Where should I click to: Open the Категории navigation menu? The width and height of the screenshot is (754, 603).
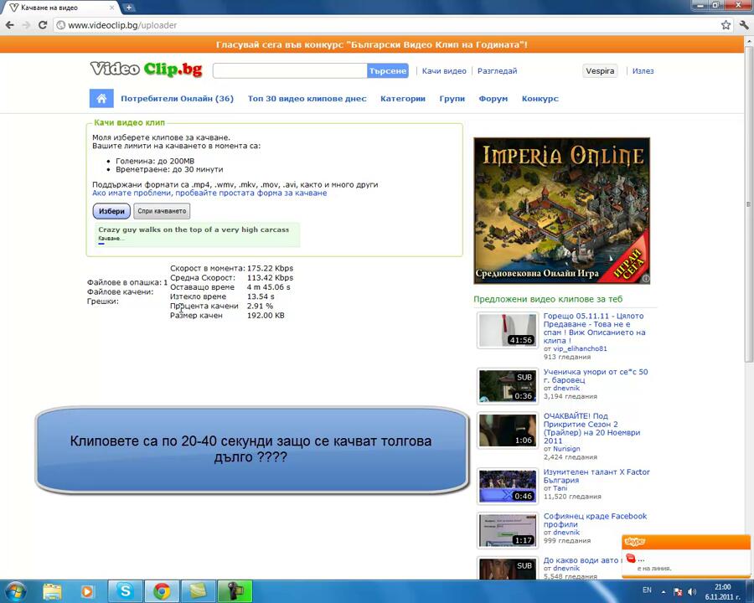(402, 99)
